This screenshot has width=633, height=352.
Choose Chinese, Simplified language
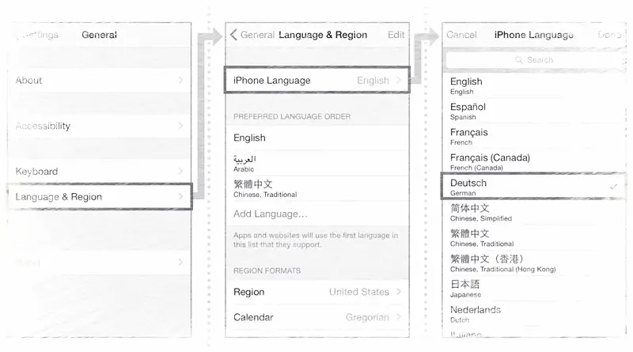(x=533, y=212)
